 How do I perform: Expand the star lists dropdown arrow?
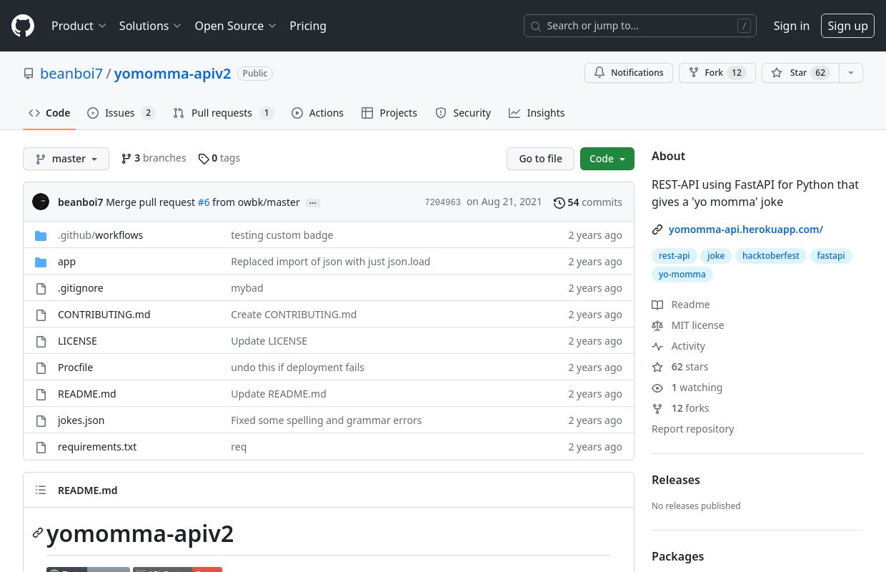pyautogui.click(x=850, y=73)
